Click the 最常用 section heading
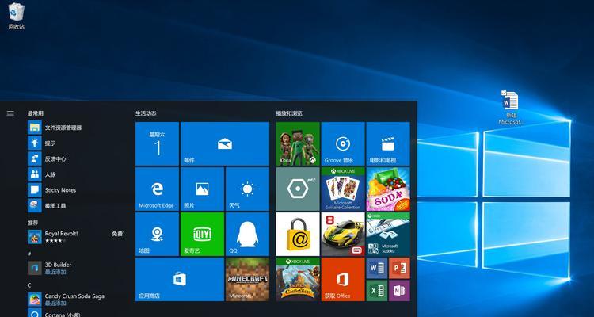 35,113
